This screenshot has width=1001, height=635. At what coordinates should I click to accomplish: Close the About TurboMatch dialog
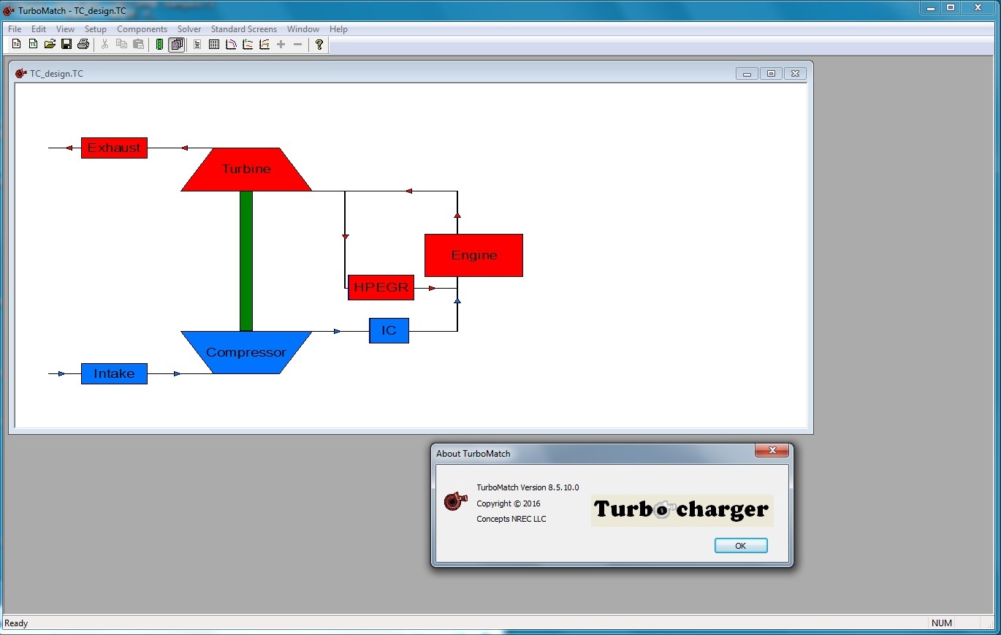click(772, 451)
